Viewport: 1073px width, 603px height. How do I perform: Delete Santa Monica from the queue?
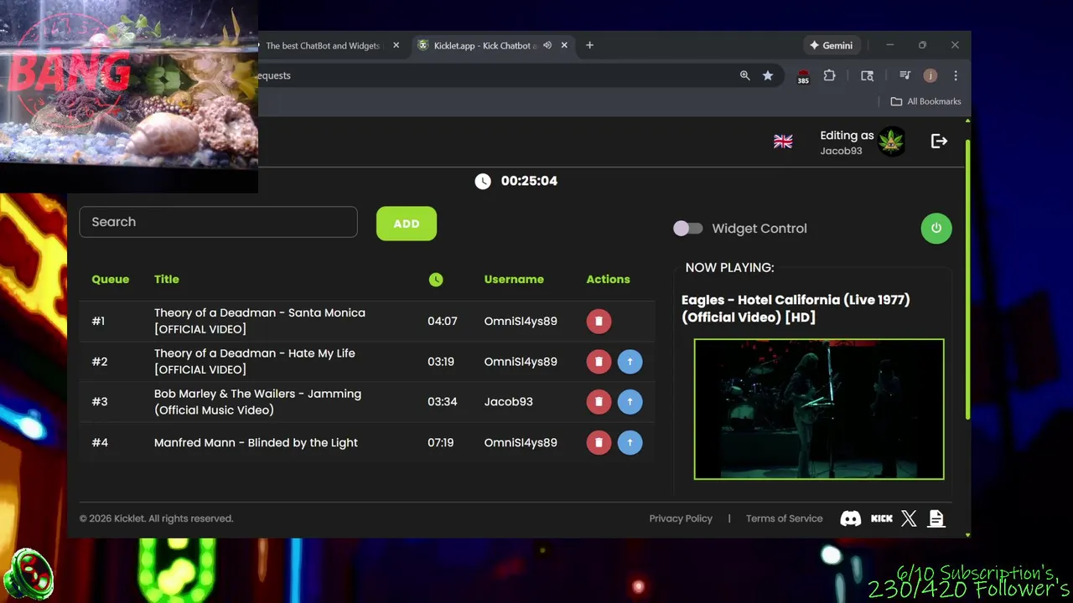click(599, 321)
